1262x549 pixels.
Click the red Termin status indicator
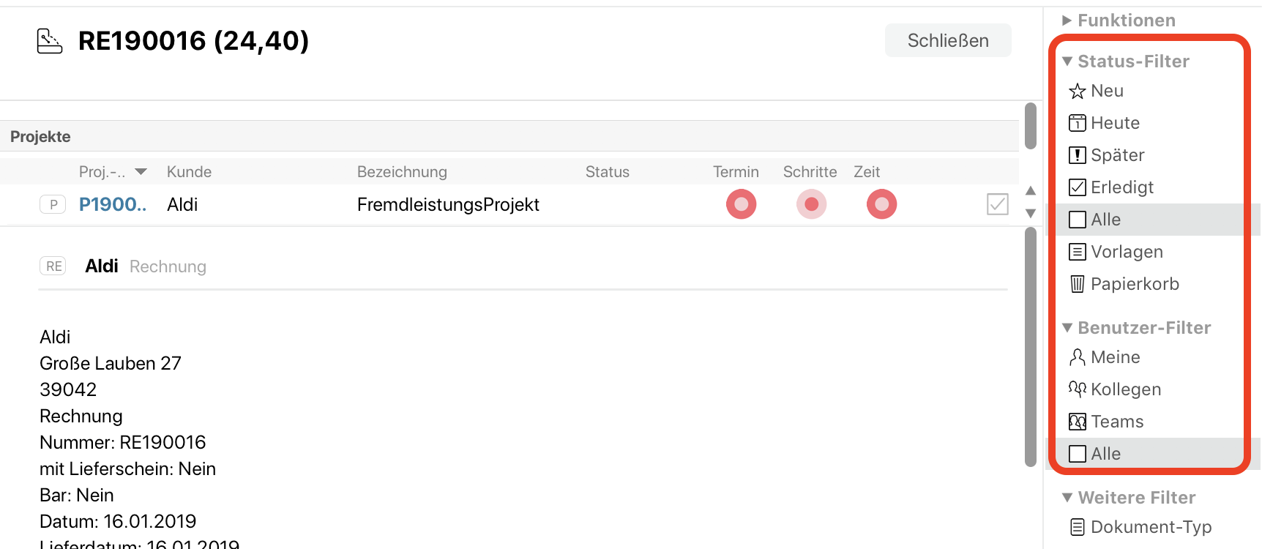pyautogui.click(x=741, y=204)
